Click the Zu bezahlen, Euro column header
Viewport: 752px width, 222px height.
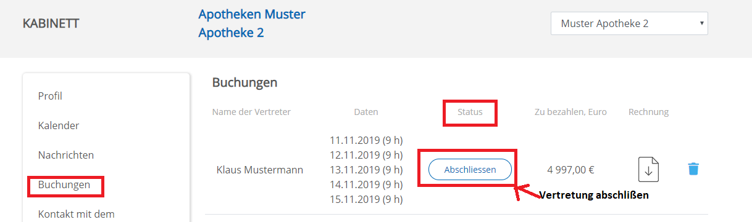tap(570, 112)
